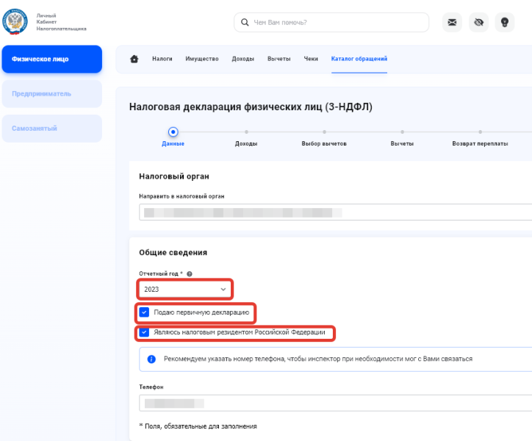The image size is (532, 441).
Task: Click the blue info icon in the phone recommendation
Action: (x=151, y=359)
